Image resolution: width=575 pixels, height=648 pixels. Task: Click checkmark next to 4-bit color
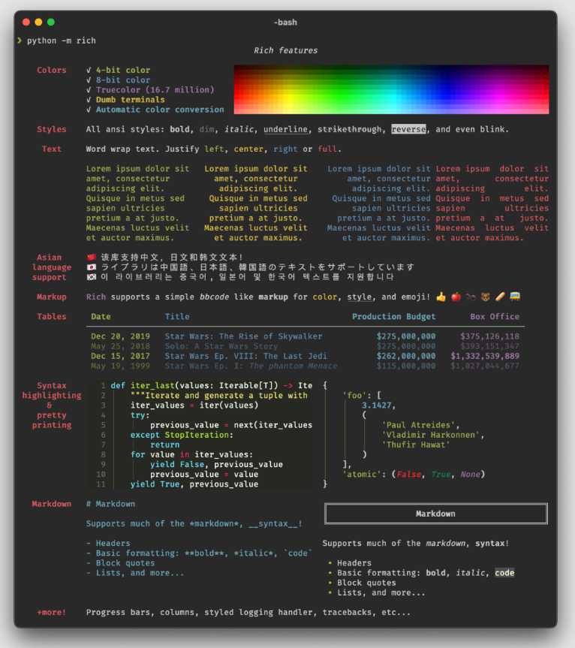[x=89, y=71]
